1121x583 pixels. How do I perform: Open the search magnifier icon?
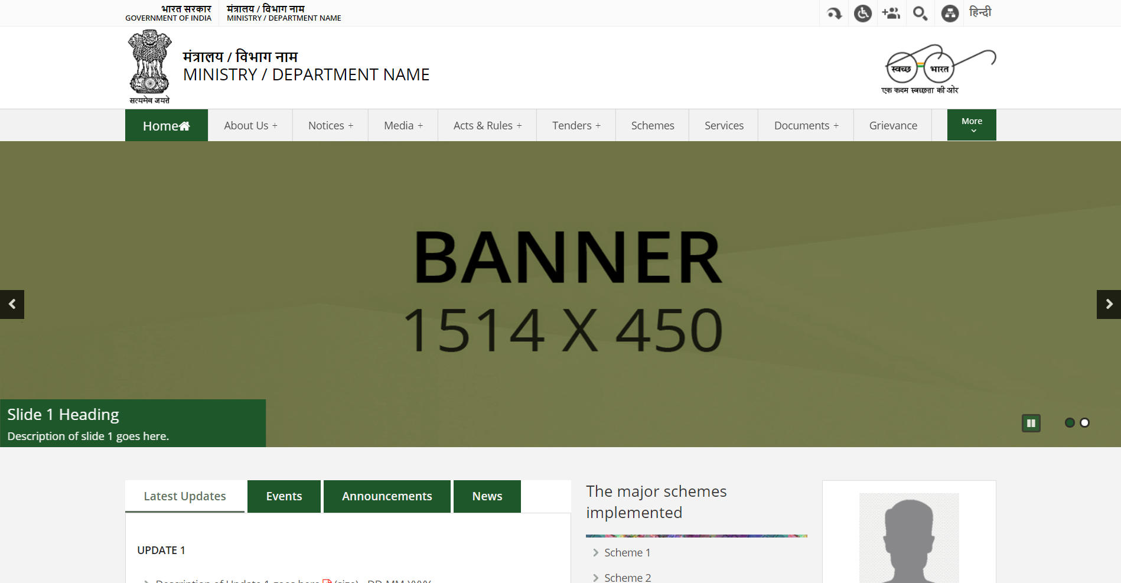[x=920, y=13]
